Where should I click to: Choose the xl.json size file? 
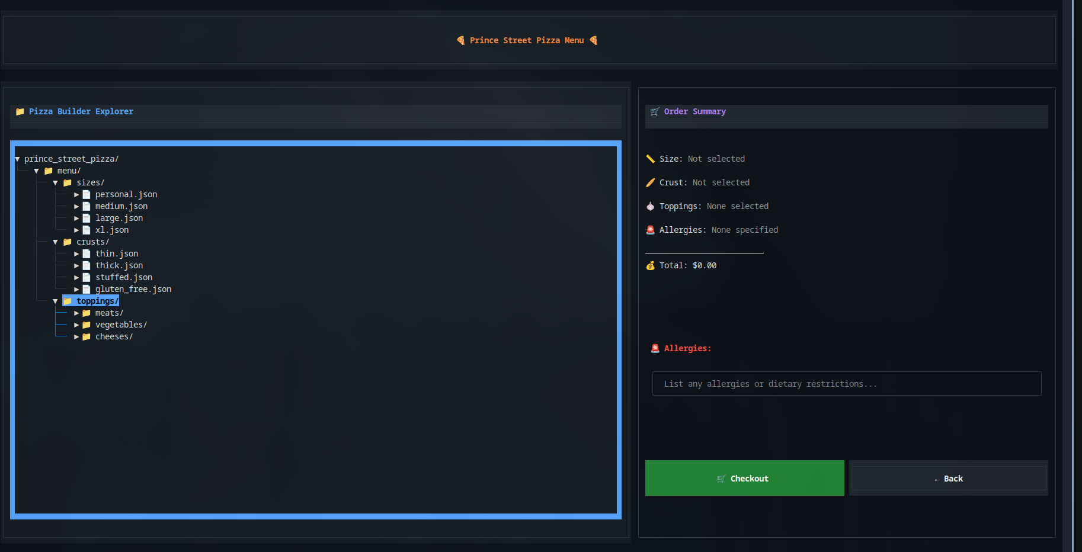112,230
